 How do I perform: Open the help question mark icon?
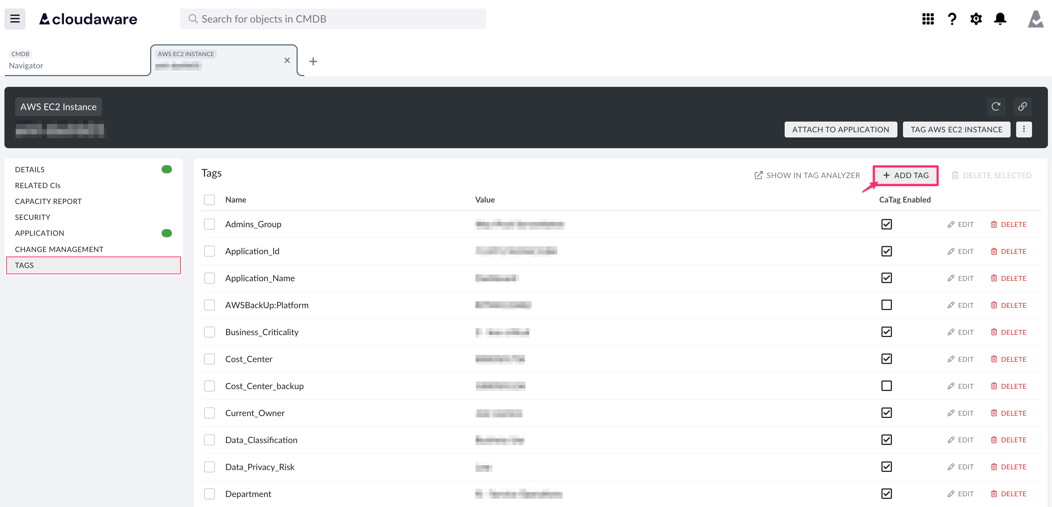[x=952, y=19]
